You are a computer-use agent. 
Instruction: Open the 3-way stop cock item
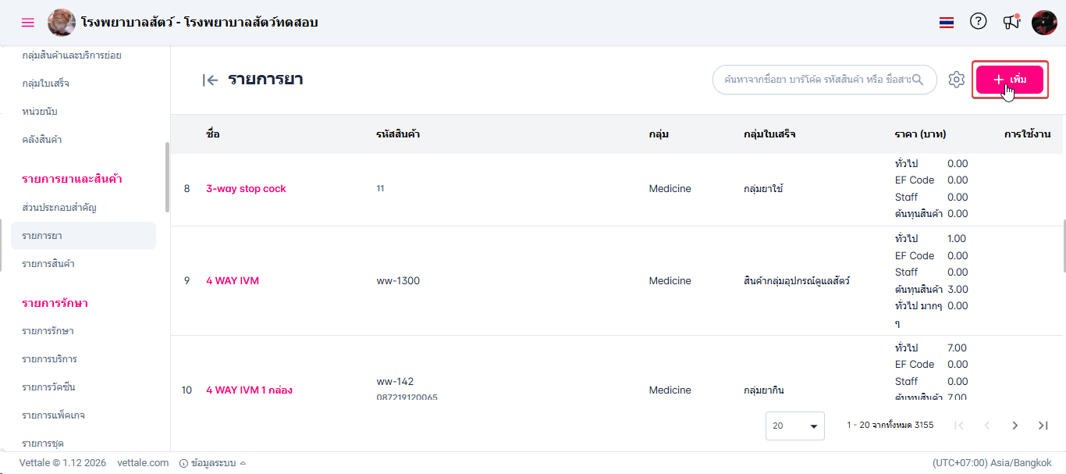pyautogui.click(x=246, y=188)
